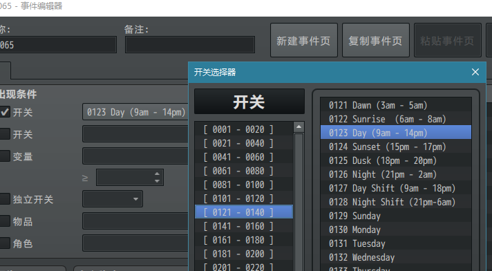Image resolution: width=492 pixels, height=271 pixels.
Task: Select range [ 0181 - 0200 ]
Action: tap(244, 254)
